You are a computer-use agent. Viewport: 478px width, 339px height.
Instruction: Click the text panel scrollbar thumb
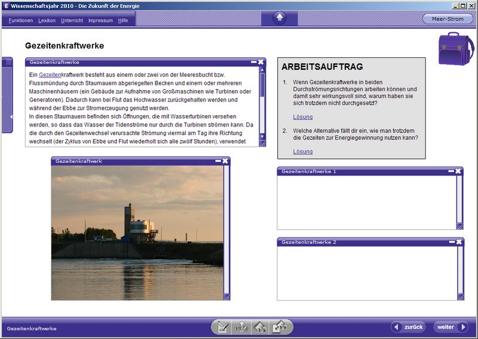pos(262,85)
